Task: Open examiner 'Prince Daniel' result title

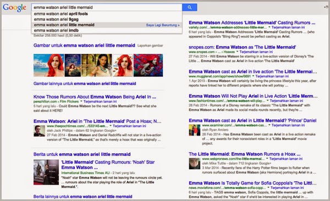Action: [252, 120]
